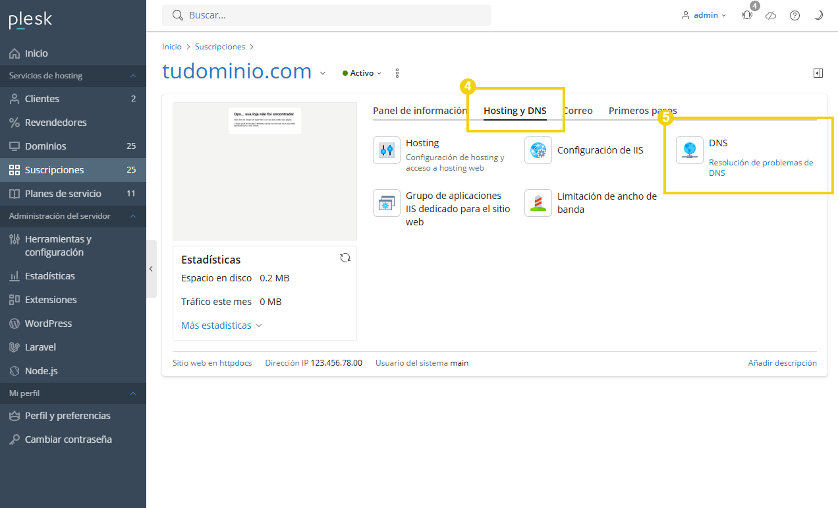
Task: Switch to Primeros pasos tab
Action: point(643,111)
